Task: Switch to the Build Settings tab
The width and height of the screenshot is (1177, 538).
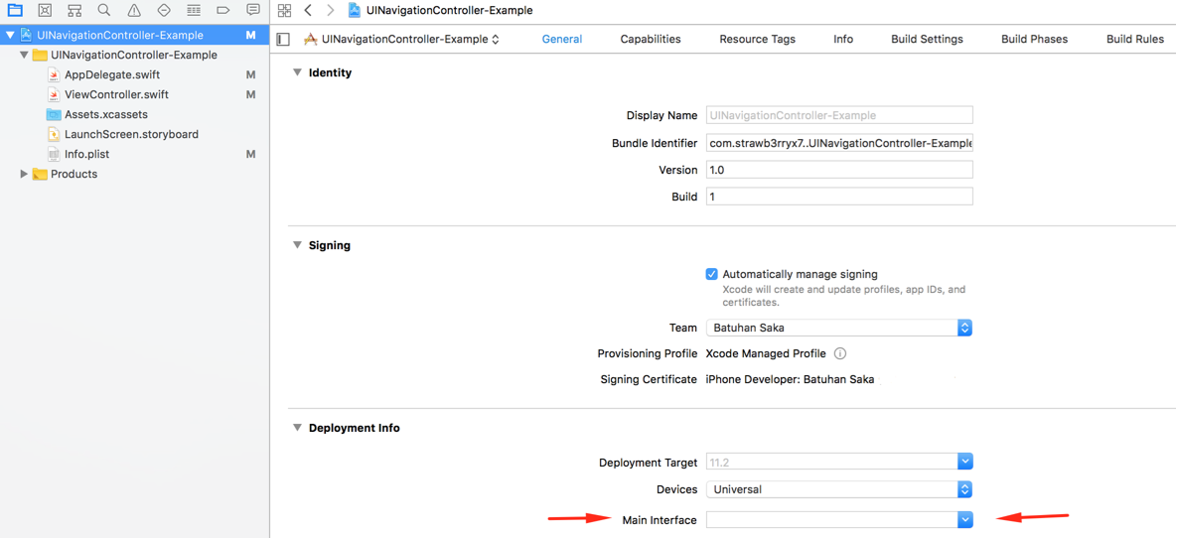Action: (927, 39)
